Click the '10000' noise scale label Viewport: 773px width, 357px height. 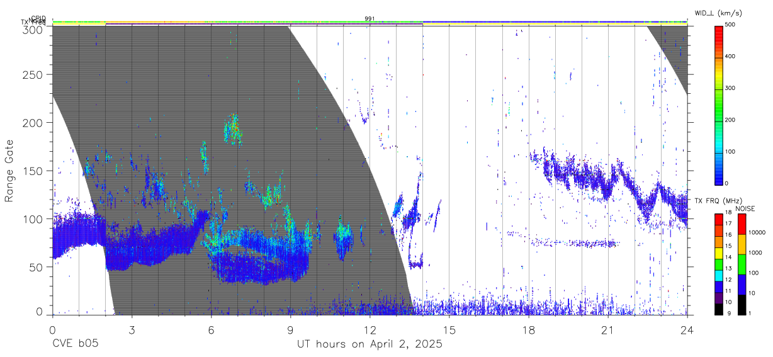point(757,232)
